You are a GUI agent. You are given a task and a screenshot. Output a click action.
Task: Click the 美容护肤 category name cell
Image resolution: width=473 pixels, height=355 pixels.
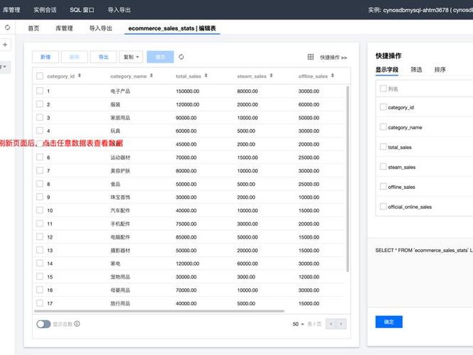click(x=120, y=170)
